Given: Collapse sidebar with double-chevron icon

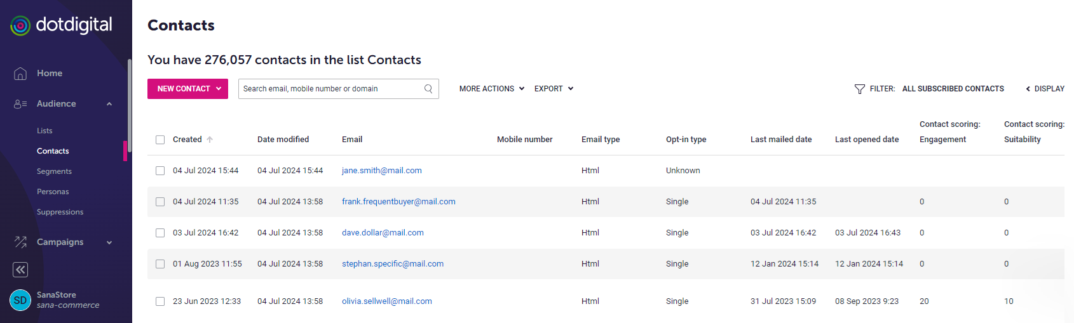Looking at the screenshot, I should pyautogui.click(x=20, y=270).
